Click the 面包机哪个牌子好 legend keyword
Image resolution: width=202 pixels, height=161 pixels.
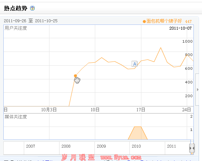(164, 21)
